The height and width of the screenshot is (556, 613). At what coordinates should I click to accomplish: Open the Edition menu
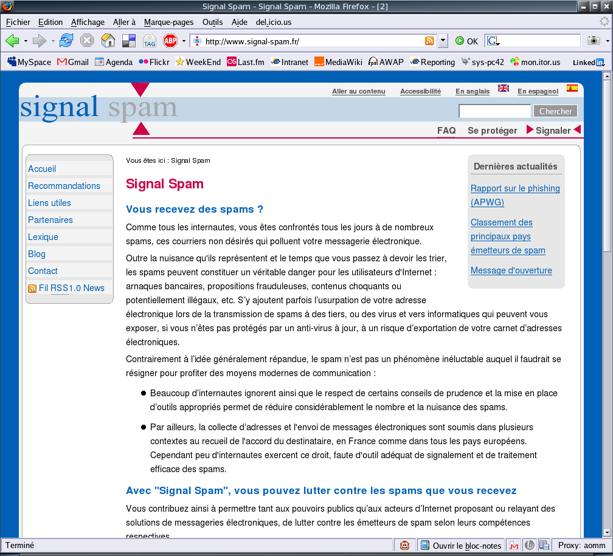[50, 22]
